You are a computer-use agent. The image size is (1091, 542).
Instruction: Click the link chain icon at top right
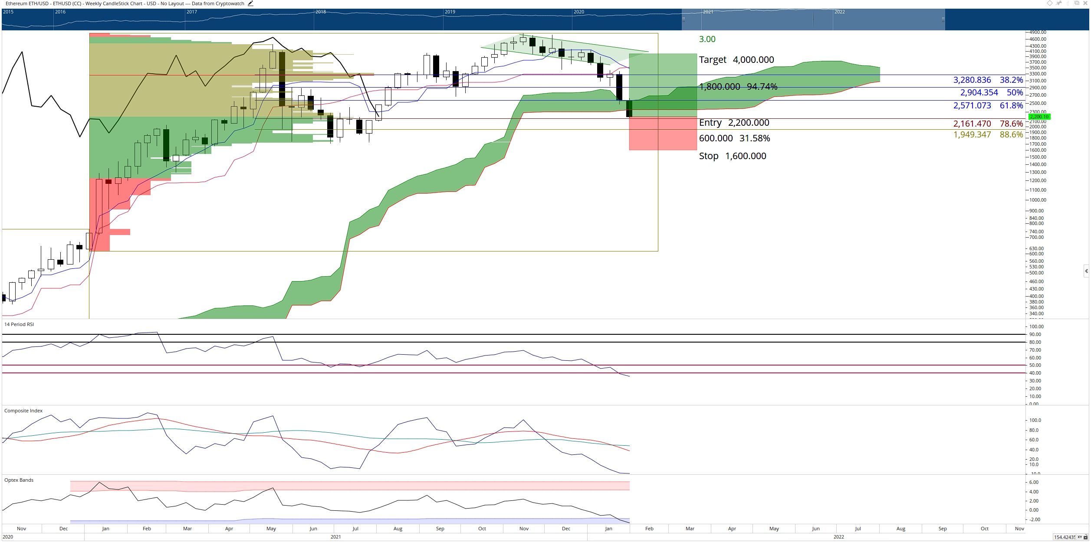click(1068, 3)
